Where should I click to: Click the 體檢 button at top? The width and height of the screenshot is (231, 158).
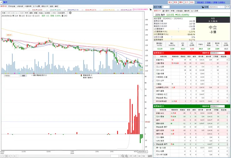click(181, 2)
